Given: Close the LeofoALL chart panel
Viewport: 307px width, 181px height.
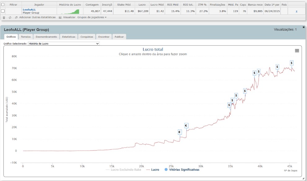Looking at the screenshot, I should click(304, 27).
